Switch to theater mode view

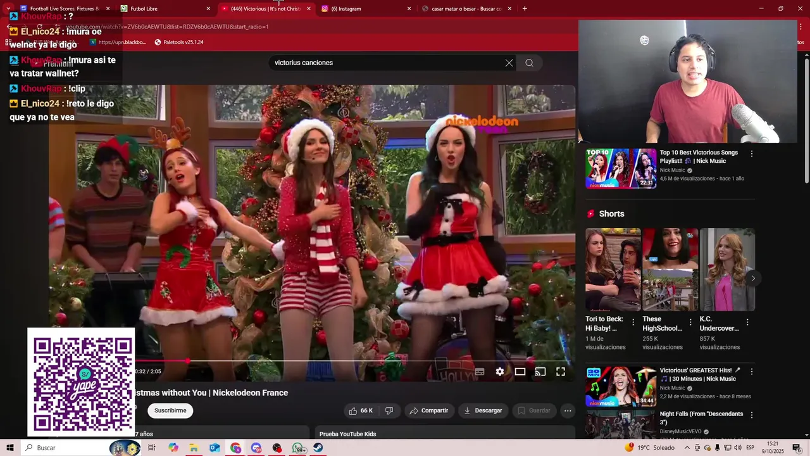pos(520,372)
